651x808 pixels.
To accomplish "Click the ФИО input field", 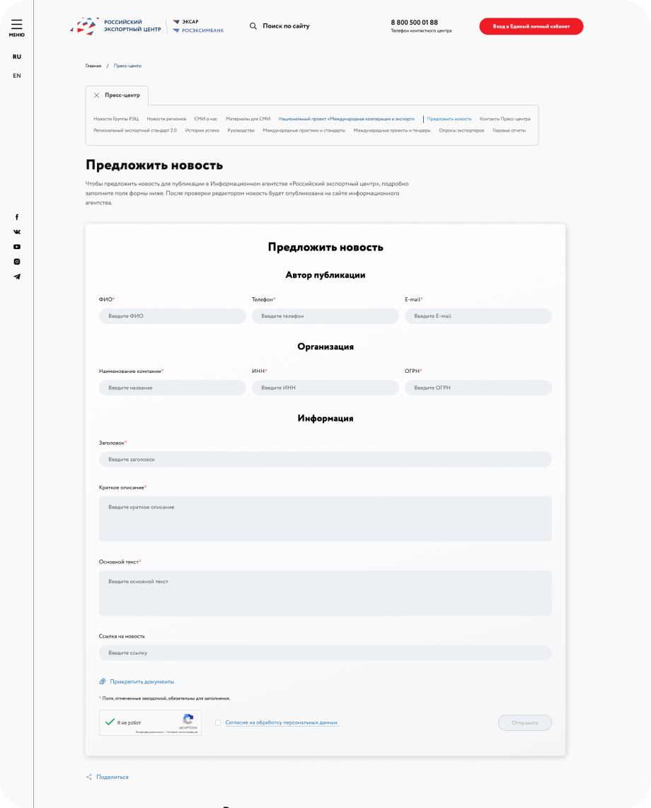I will 173,316.
